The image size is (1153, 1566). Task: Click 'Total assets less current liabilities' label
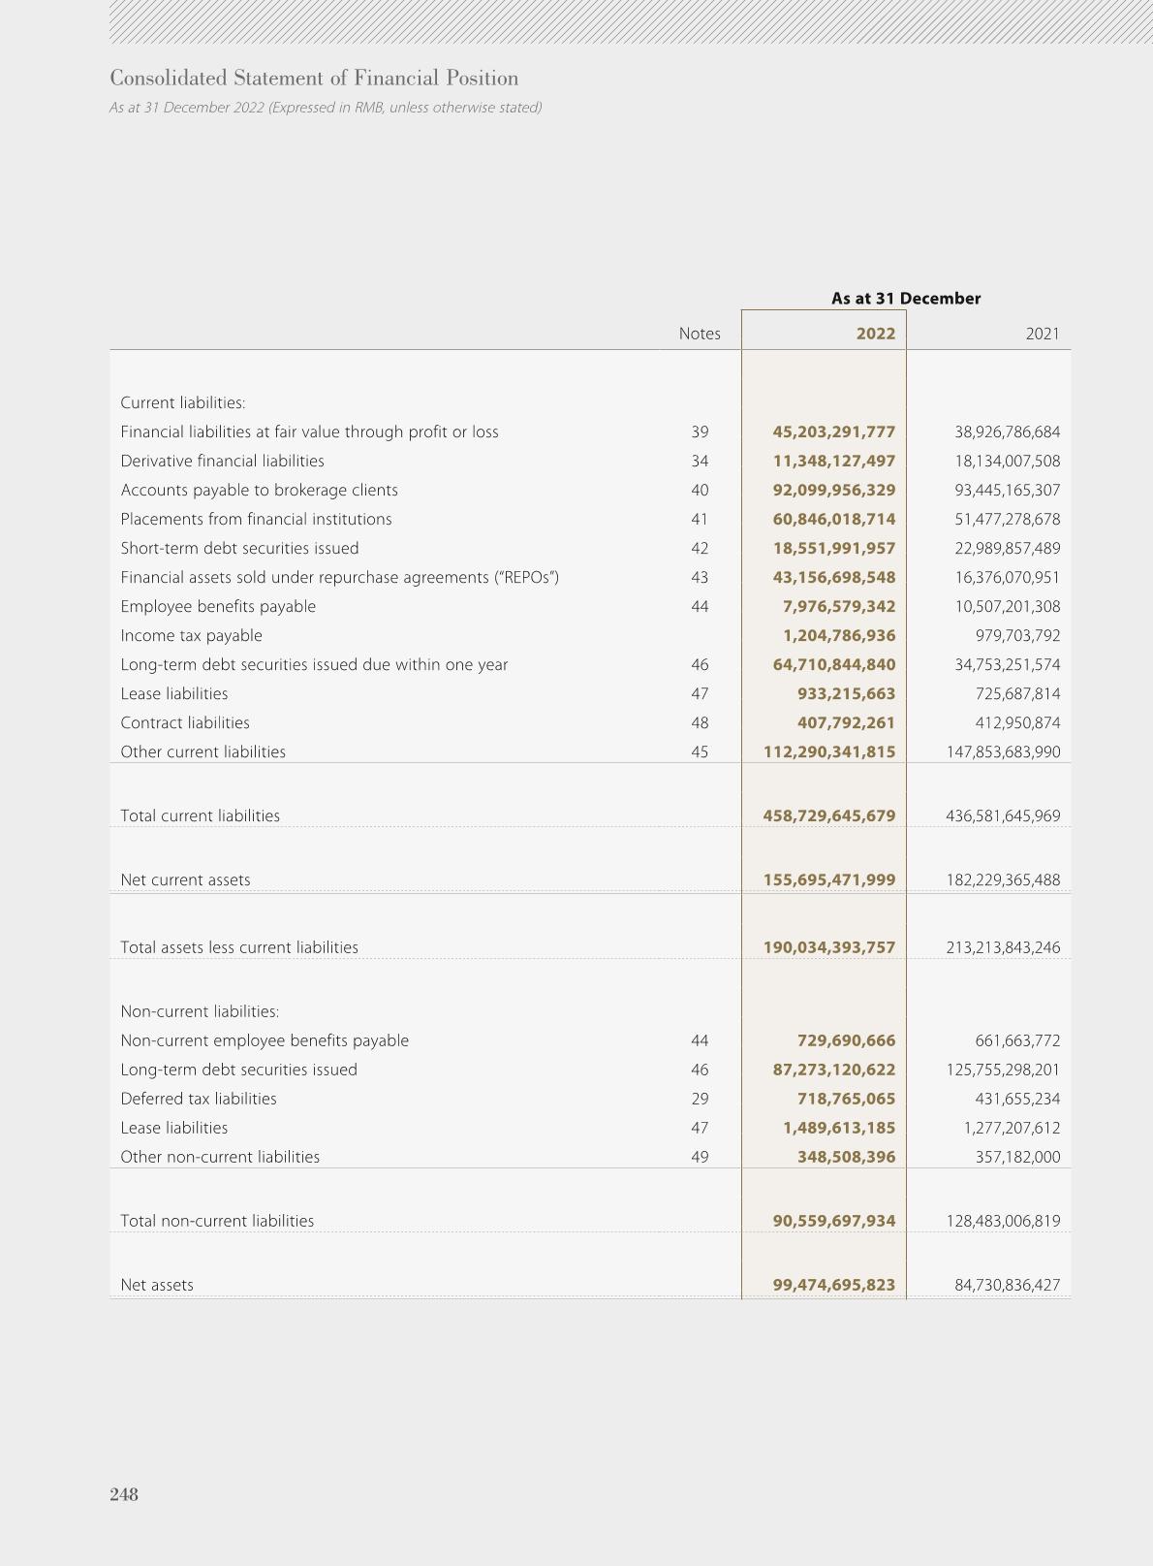238,947
